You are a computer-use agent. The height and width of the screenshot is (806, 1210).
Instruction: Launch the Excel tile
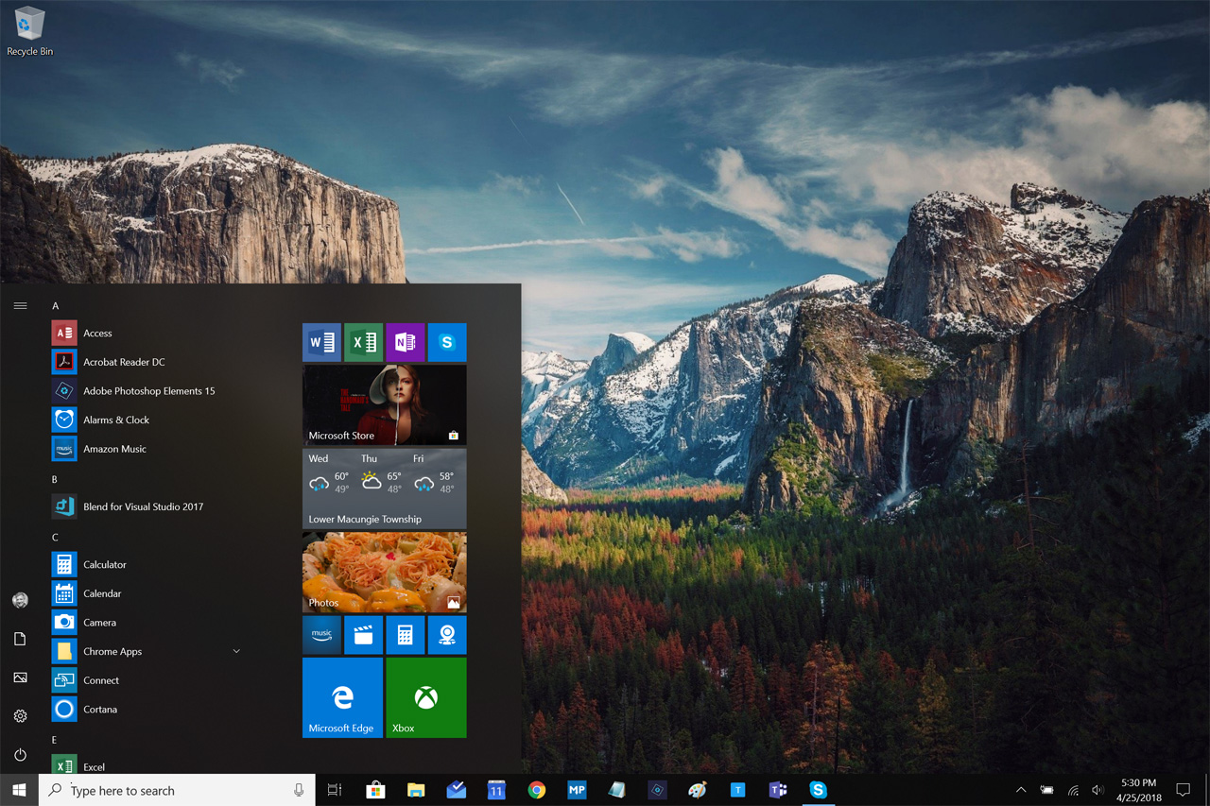tap(363, 343)
